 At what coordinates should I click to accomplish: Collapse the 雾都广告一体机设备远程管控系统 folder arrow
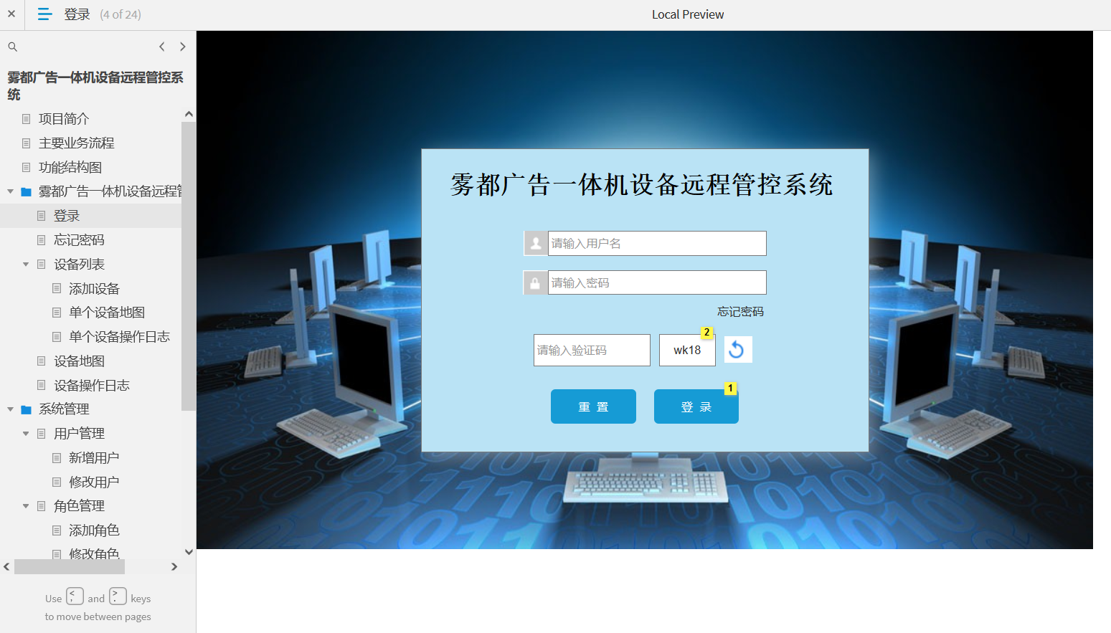tap(10, 191)
